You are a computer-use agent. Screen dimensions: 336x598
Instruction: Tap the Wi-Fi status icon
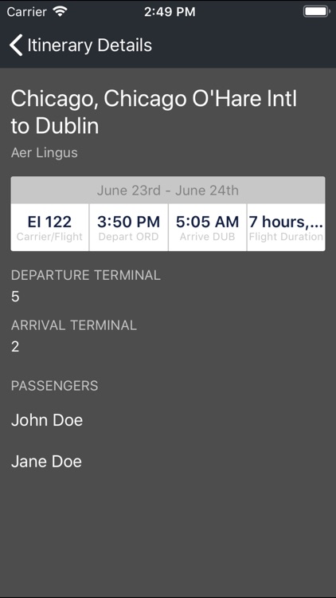point(61,11)
